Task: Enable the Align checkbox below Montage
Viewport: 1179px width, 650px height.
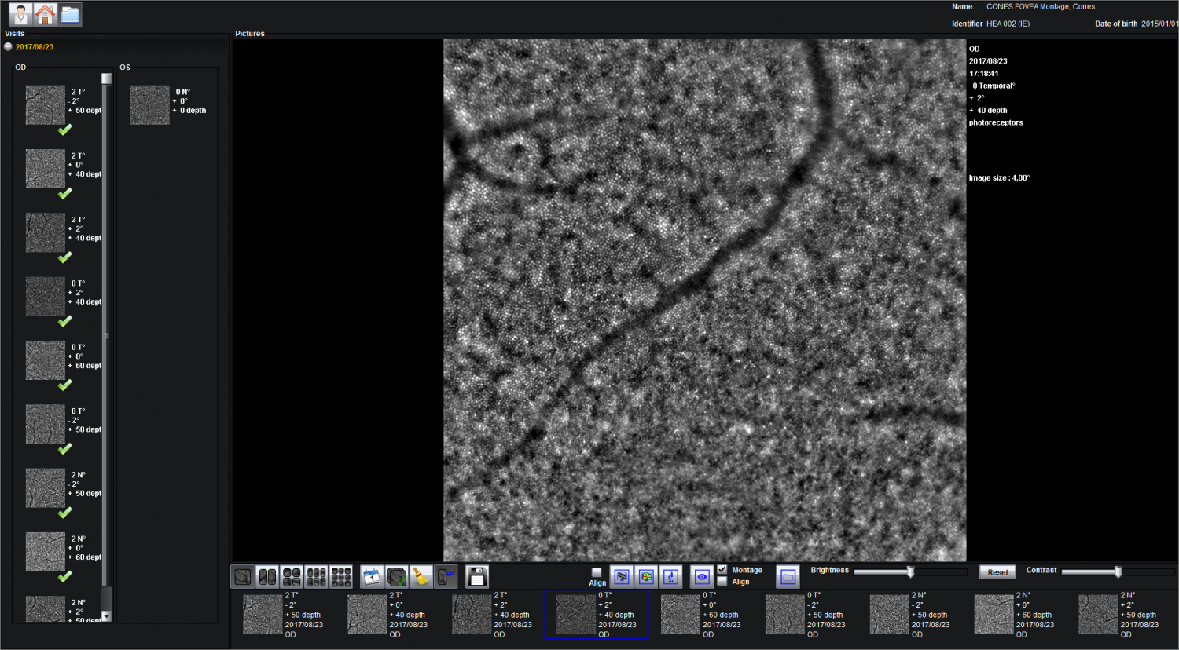Action: pyautogui.click(x=723, y=581)
